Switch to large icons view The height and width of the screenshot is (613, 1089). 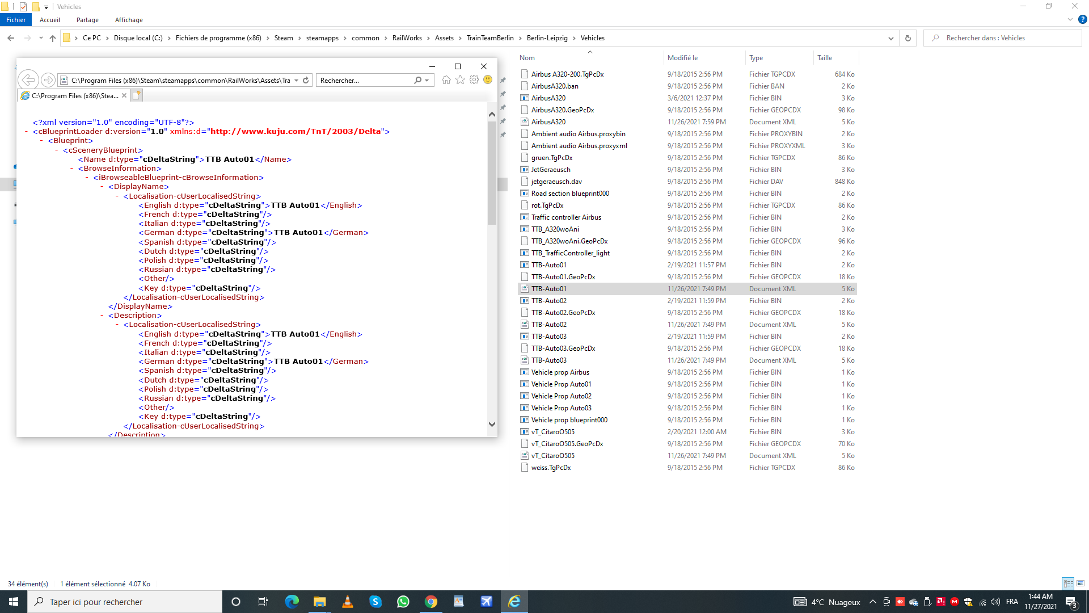pos(1080,583)
